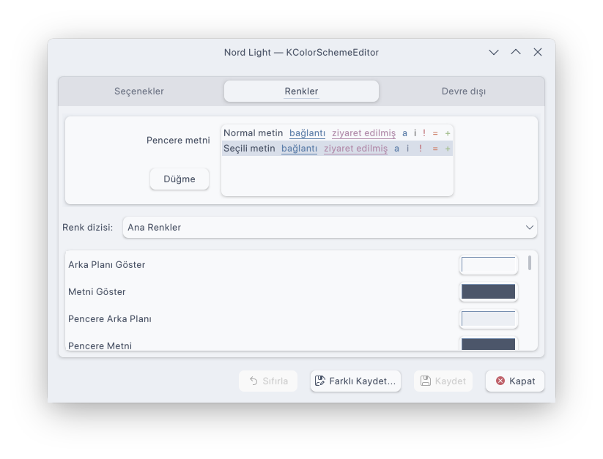603x459 pixels.
Task: Switch to the Seçenekler tab
Action: pyautogui.click(x=138, y=92)
